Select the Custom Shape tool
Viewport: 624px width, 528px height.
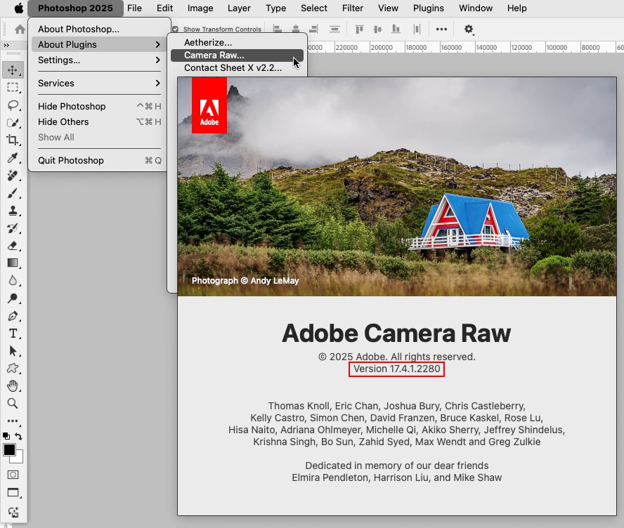coord(13,369)
